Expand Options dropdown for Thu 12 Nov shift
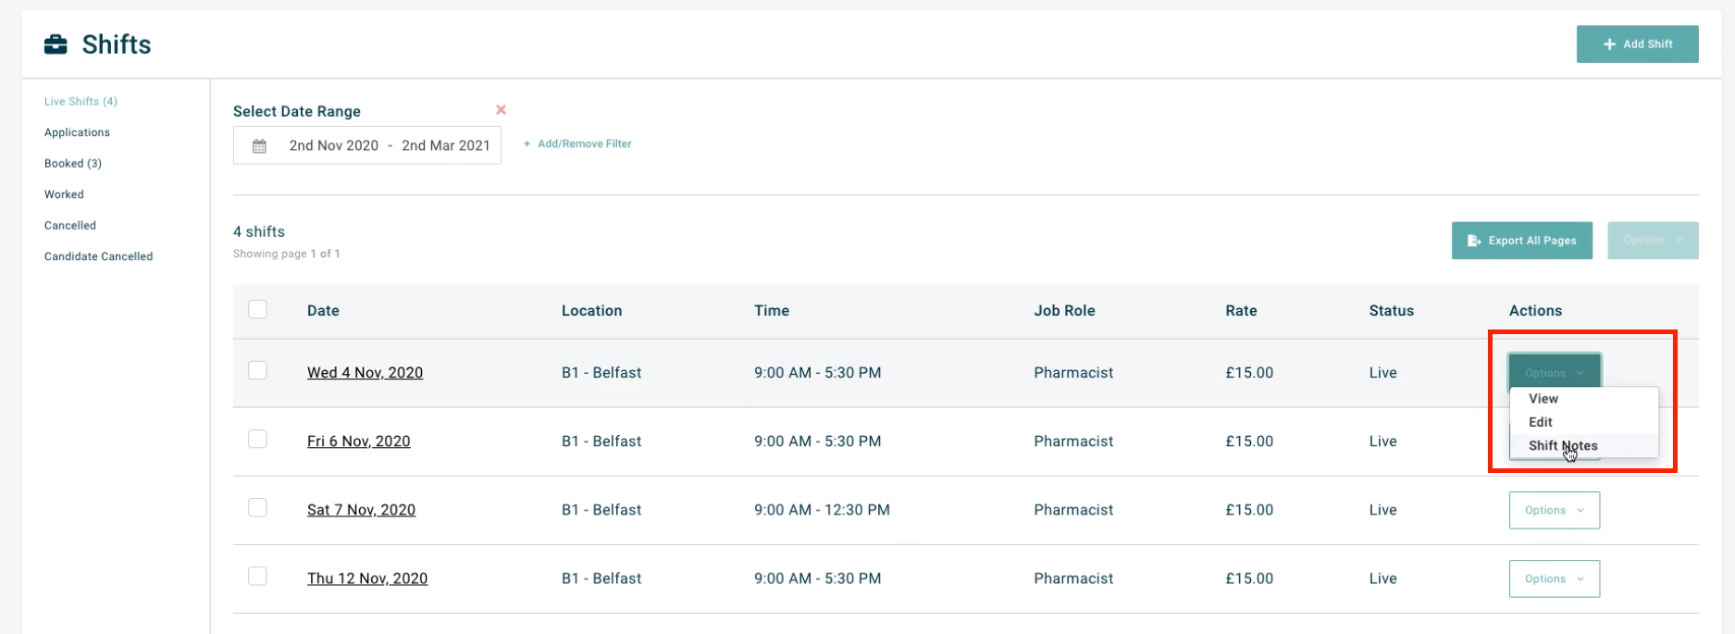 click(x=1554, y=578)
